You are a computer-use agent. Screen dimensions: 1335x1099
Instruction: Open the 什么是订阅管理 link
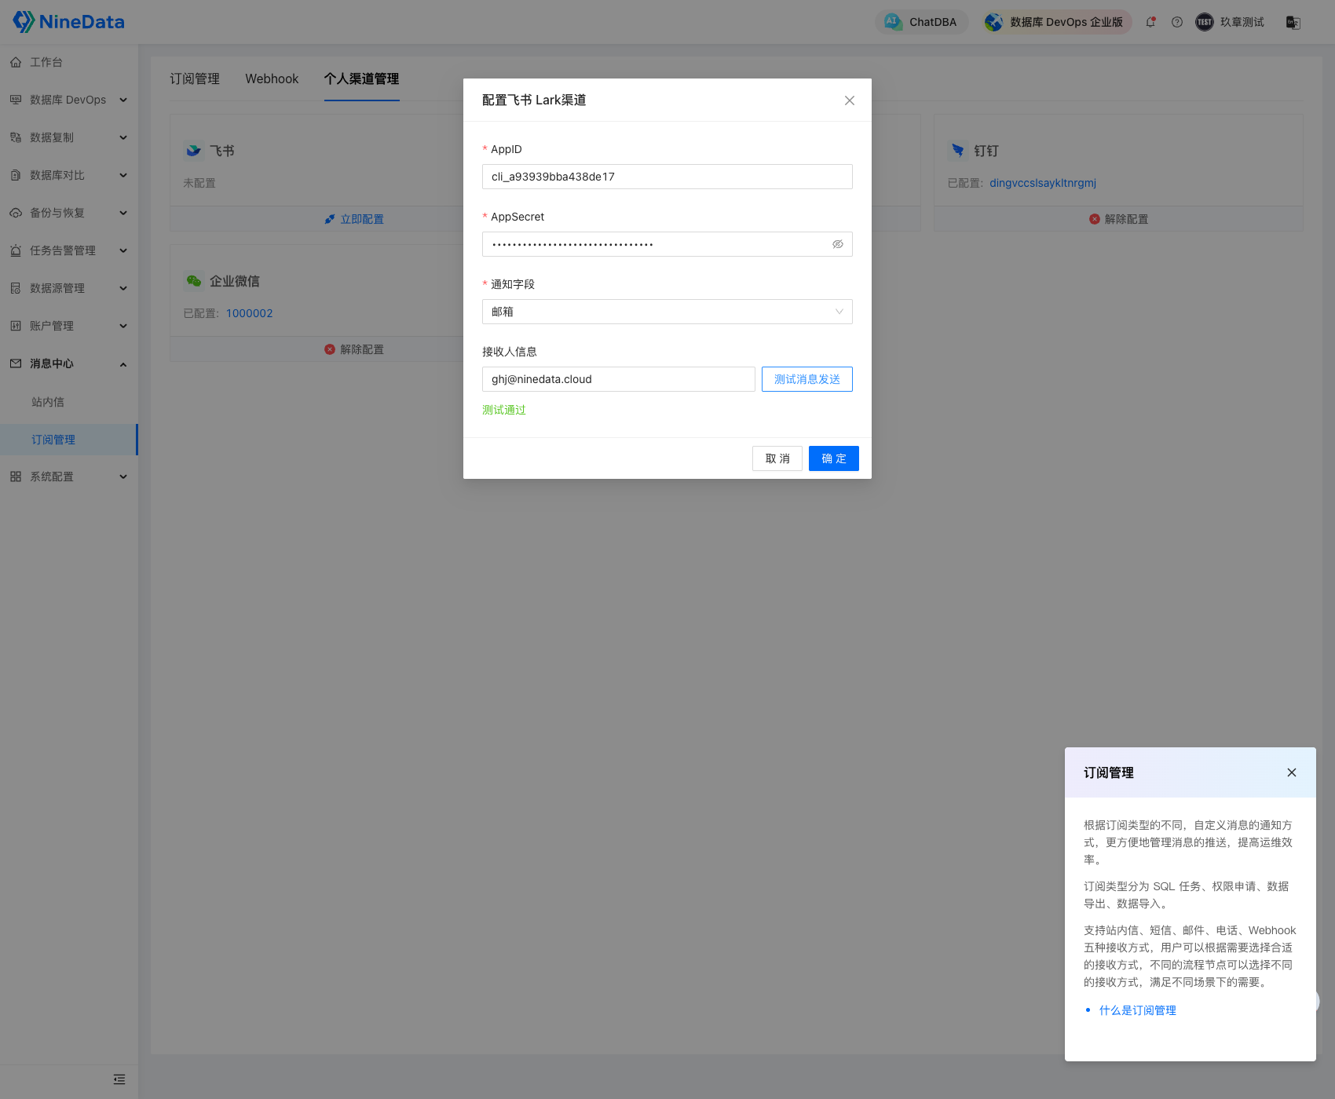(1137, 1010)
